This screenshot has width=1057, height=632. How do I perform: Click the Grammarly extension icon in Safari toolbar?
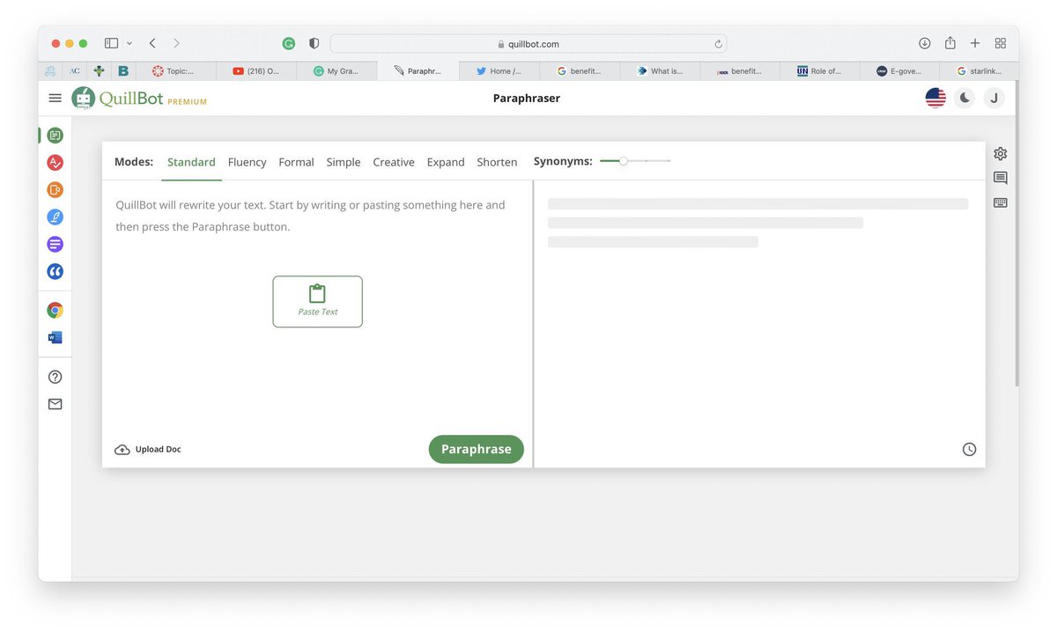(x=289, y=43)
